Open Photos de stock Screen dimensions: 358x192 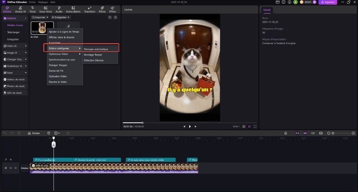pyautogui.click(x=15, y=86)
